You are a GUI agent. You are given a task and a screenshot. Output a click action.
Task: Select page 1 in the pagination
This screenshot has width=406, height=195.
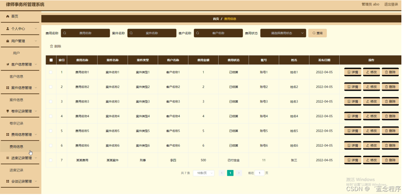[x=231, y=173]
